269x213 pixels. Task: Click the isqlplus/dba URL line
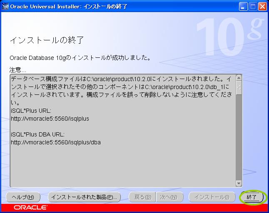(56, 142)
